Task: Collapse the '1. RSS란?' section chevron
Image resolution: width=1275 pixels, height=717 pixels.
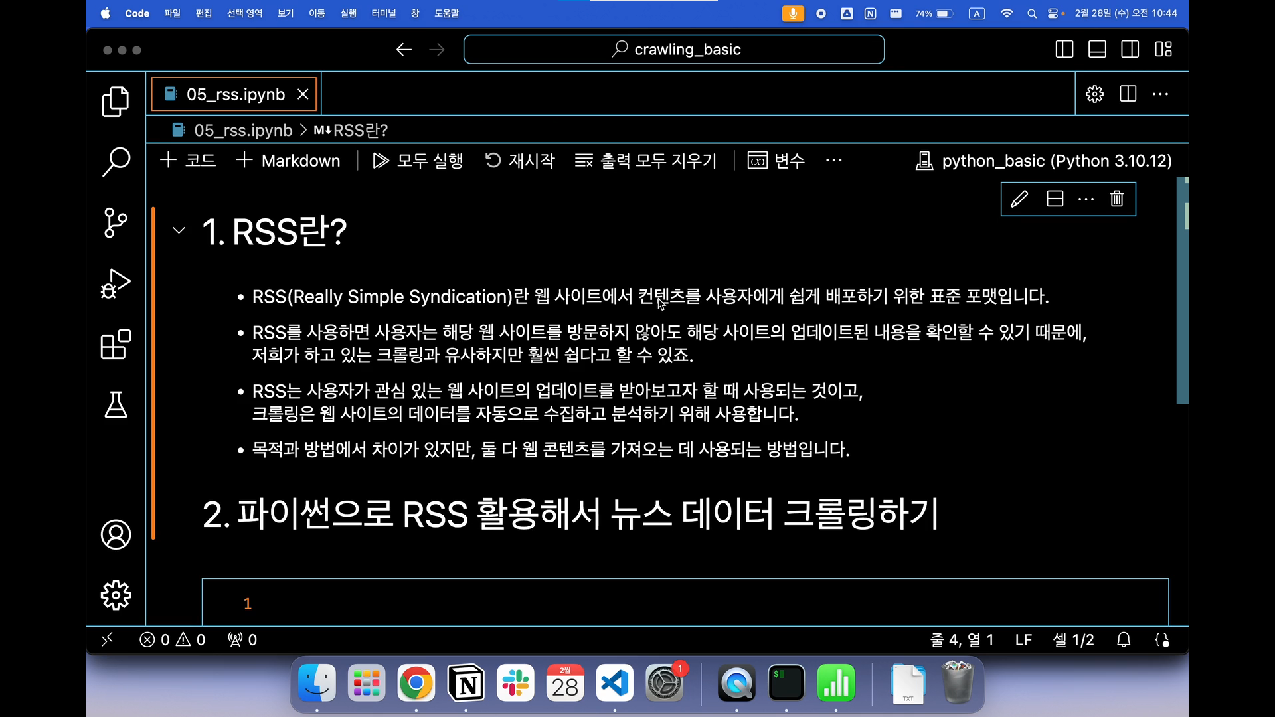Action: point(179,231)
